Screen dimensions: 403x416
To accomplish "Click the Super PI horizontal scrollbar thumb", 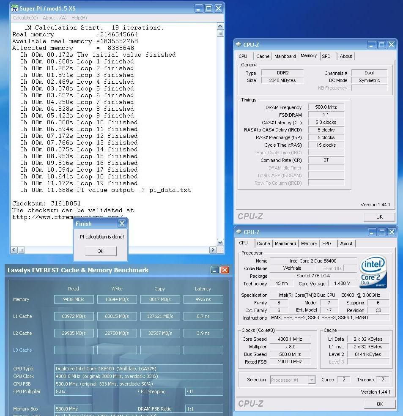I will coord(22,250).
